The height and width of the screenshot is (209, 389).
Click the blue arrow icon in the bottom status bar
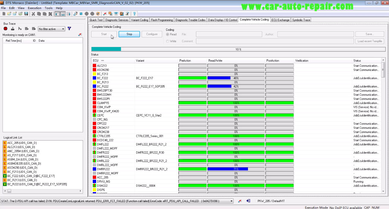coord(248,201)
